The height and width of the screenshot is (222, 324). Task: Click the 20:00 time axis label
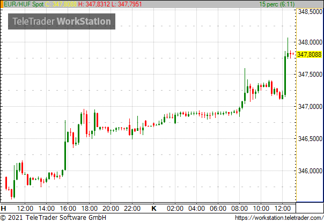click(x=111, y=208)
